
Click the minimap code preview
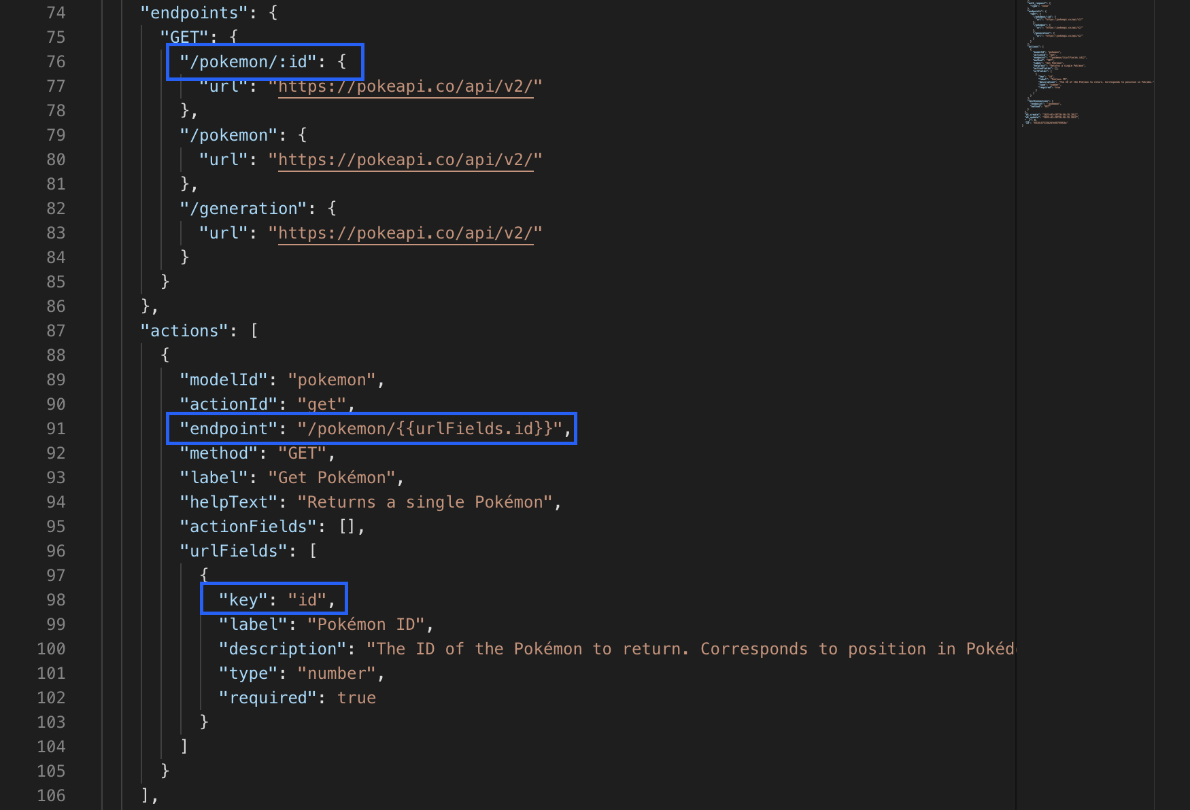point(1085,65)
